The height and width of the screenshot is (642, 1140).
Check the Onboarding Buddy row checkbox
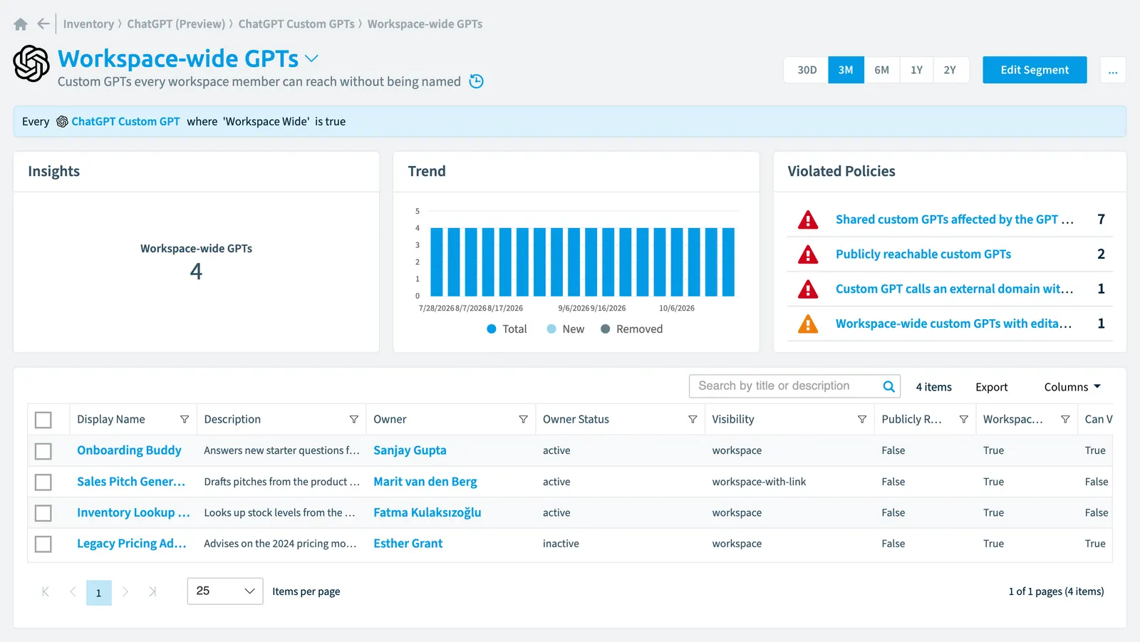coord(43,451)
